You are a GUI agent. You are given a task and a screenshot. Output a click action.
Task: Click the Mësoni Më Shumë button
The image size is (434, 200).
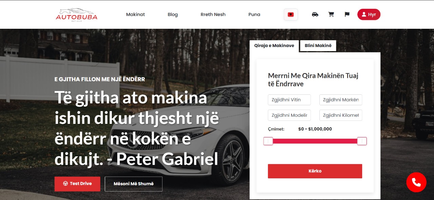tap(134, 184)
